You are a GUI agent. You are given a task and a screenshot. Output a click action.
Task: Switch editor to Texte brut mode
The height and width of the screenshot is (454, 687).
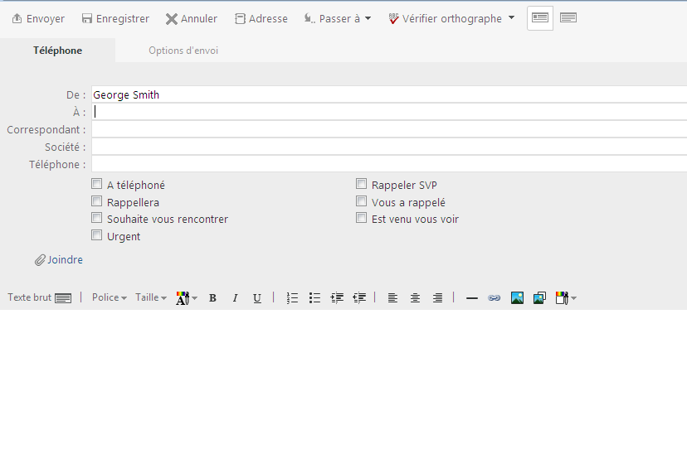pos(40,297)
